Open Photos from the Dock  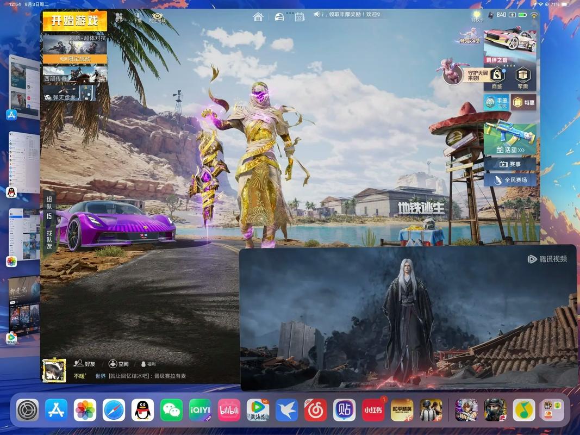[x=85, y=410]
